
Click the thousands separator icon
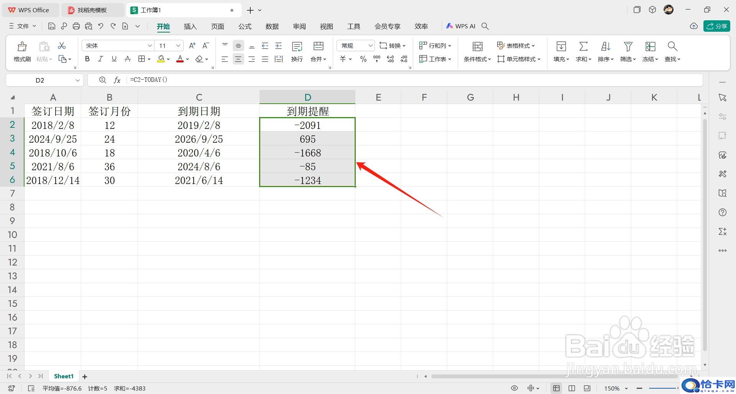377,59
